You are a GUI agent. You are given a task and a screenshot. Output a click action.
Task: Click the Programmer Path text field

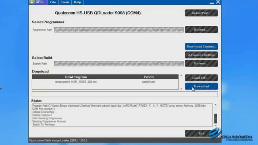(x=119, y=30)
